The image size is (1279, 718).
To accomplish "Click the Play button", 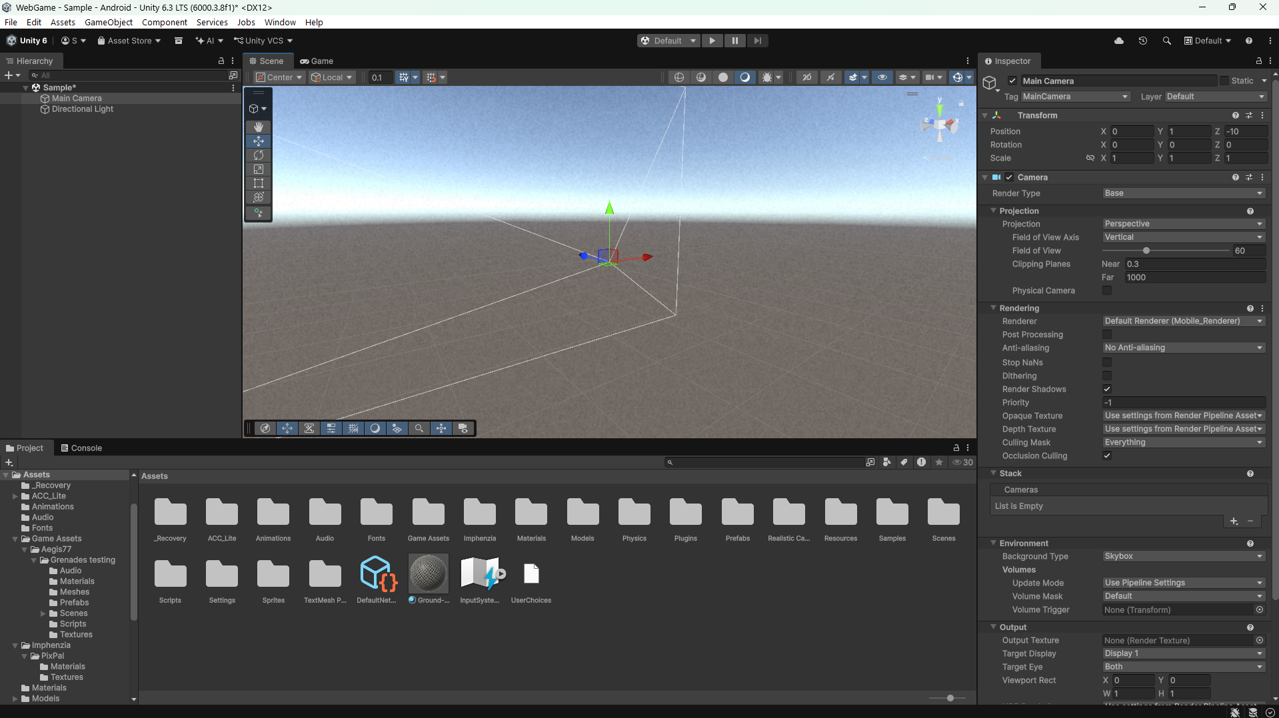I will click(x=712, y=41).
